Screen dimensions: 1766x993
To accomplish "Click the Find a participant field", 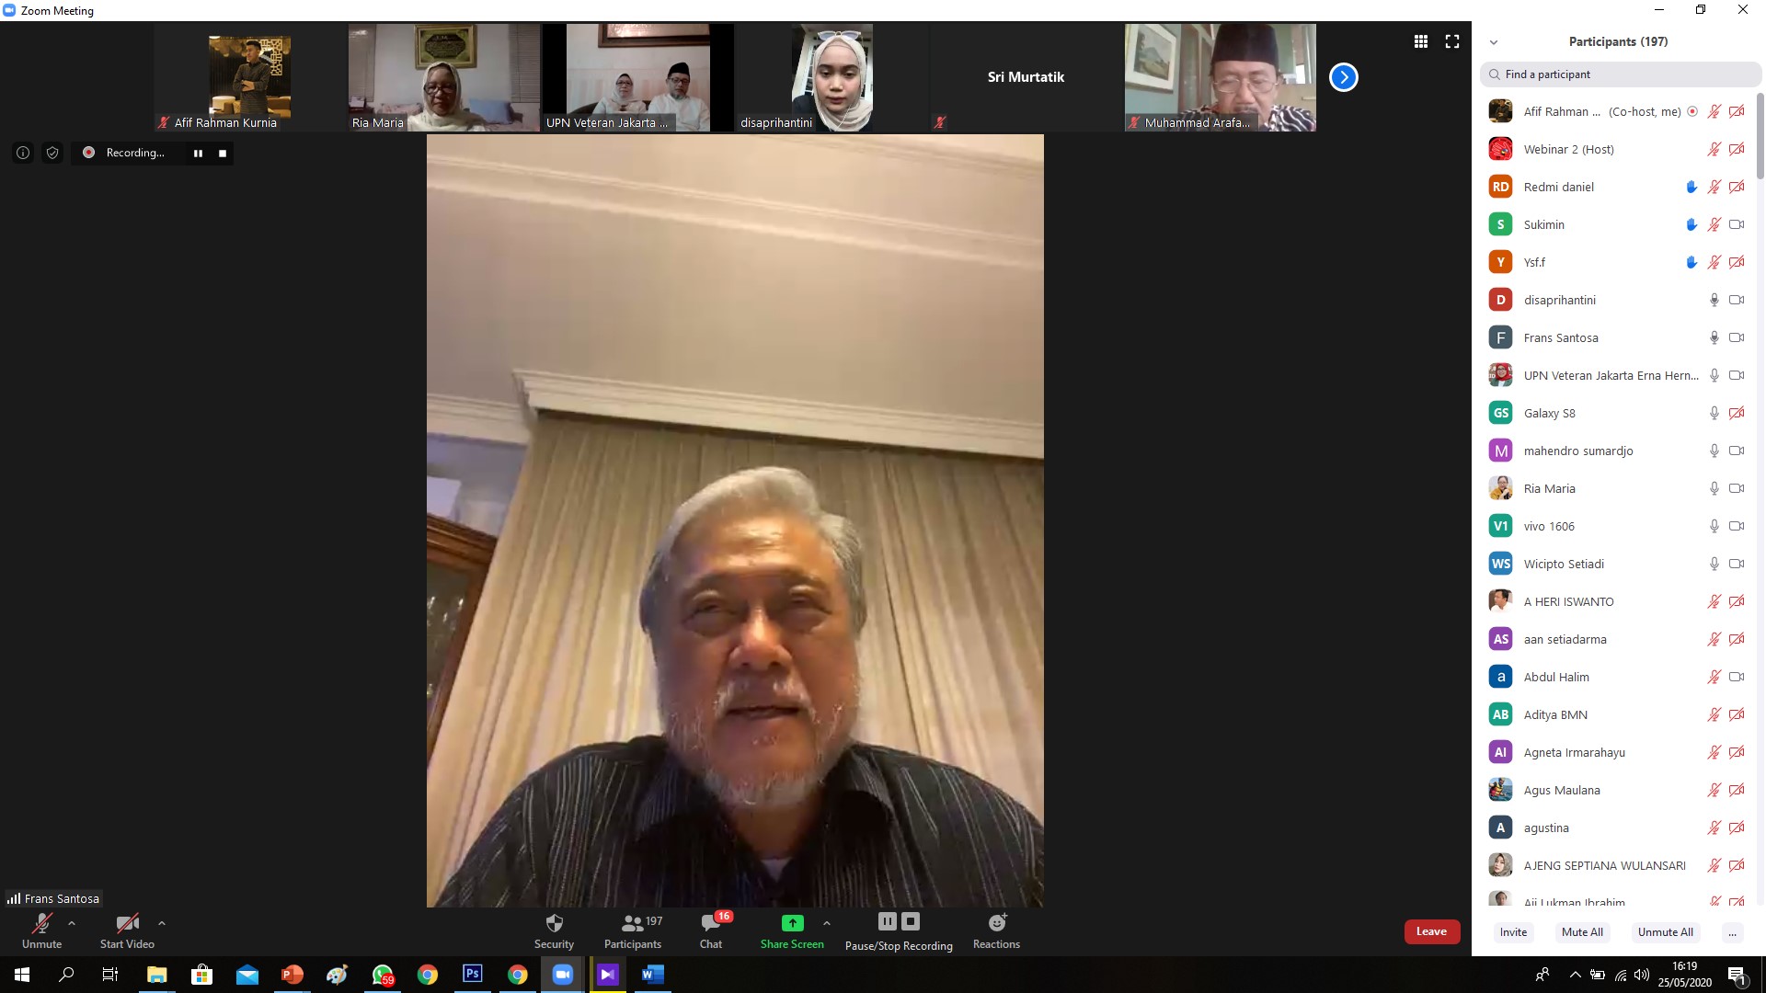I will click(x=1619, y=74).
